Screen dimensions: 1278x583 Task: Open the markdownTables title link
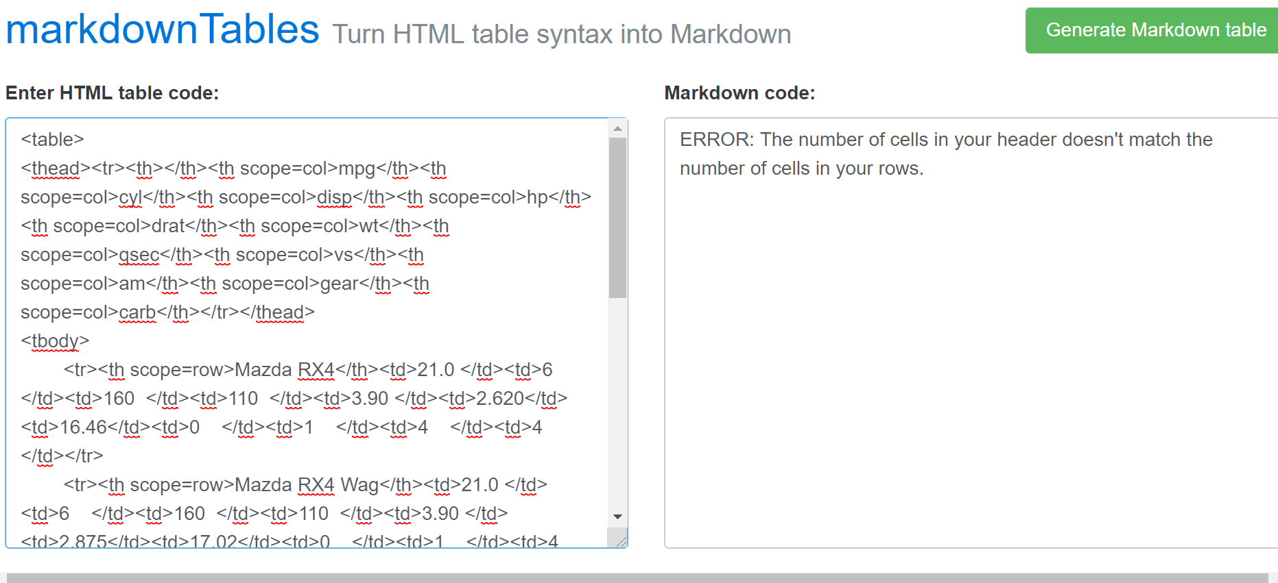163,30
